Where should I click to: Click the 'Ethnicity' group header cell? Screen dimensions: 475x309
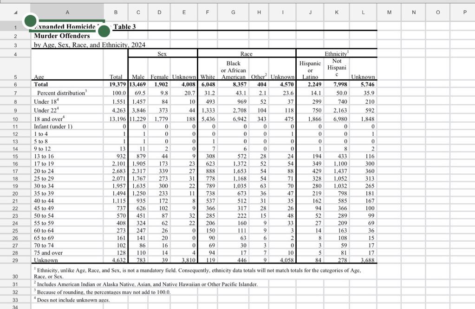[x=336, y=54]
